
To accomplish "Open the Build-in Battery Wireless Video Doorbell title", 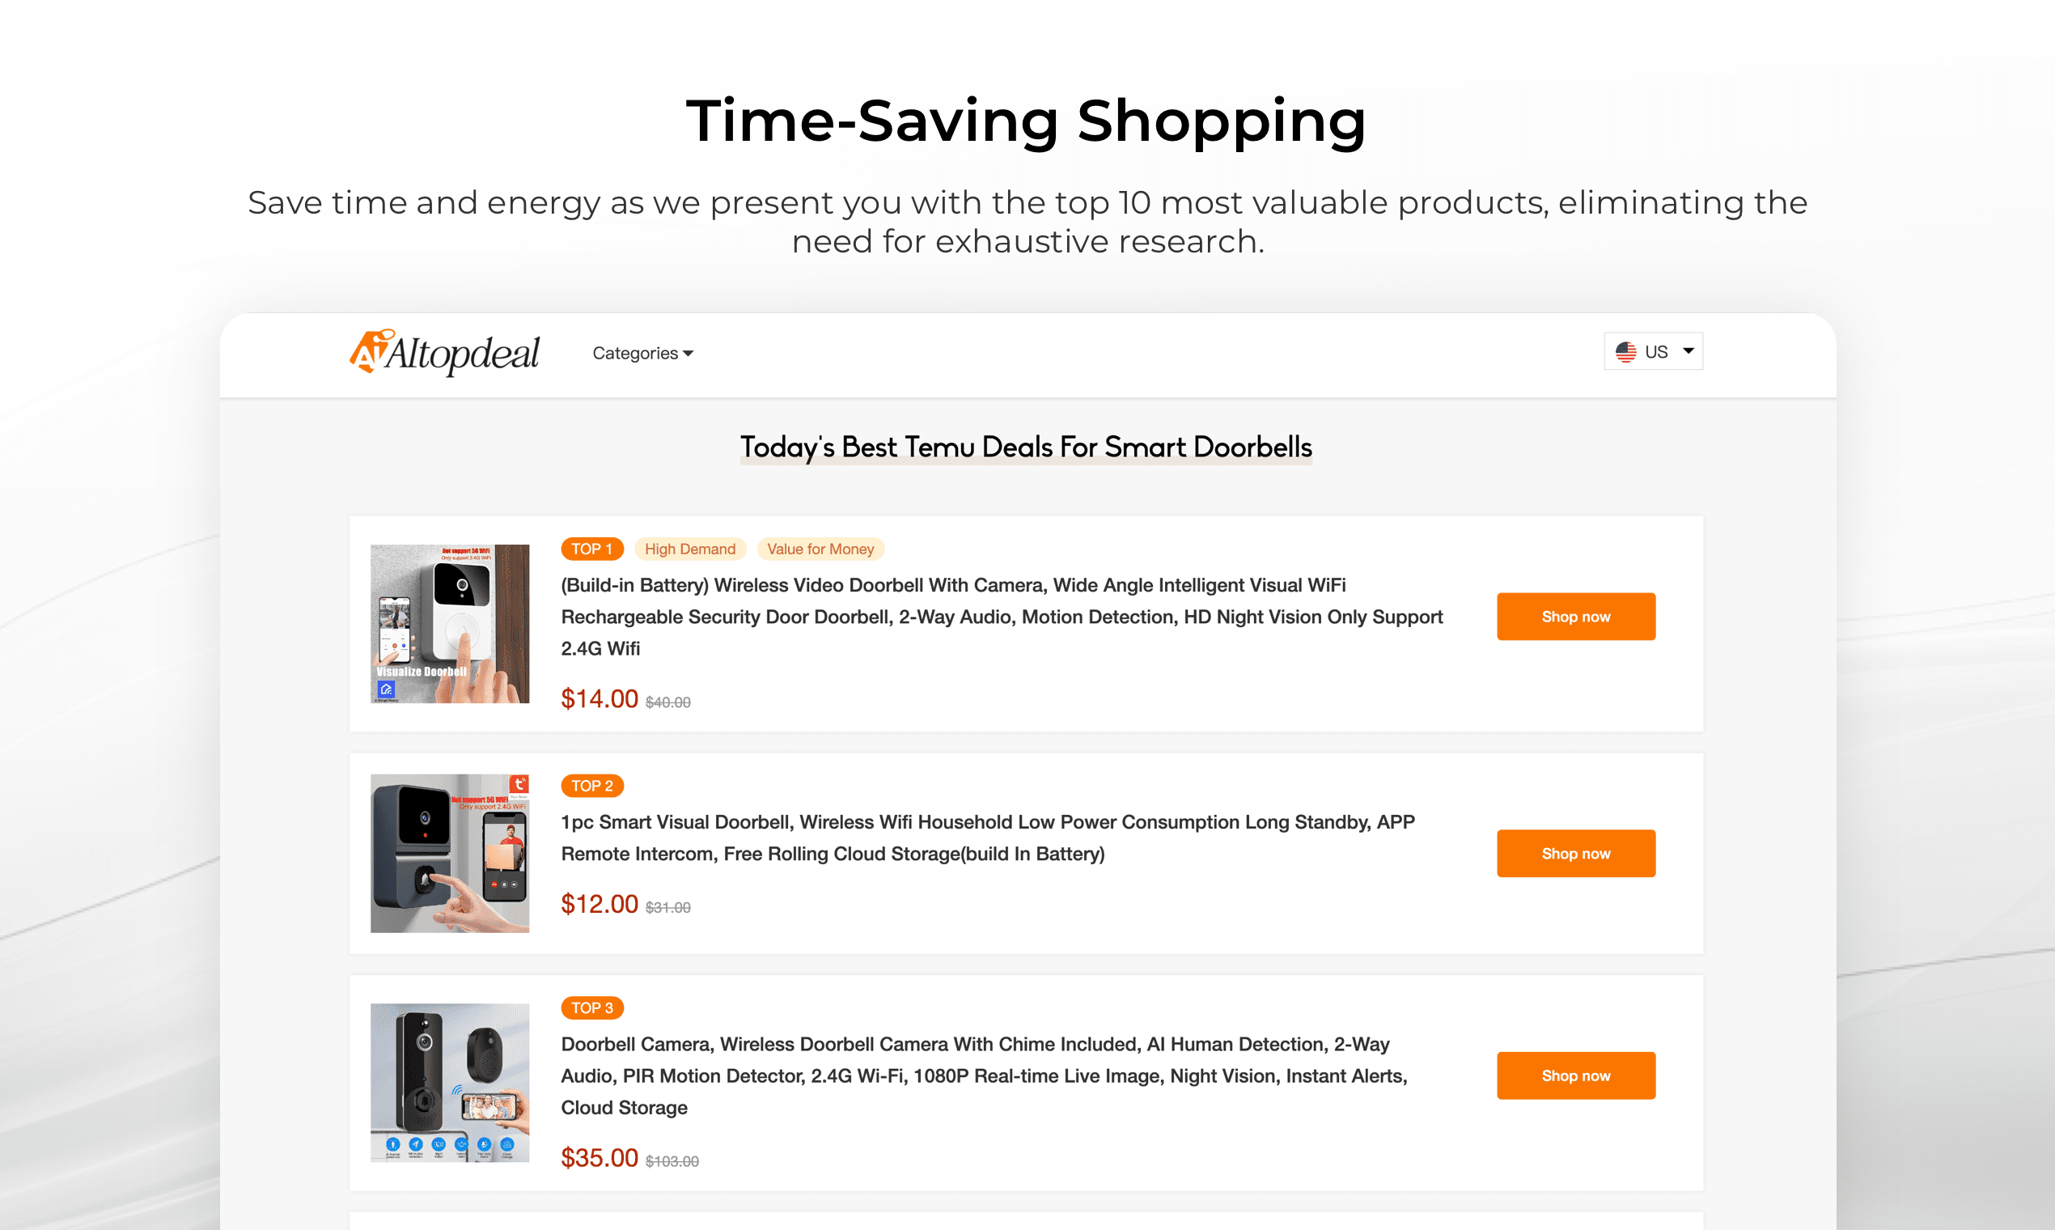I will [1002, 616].
